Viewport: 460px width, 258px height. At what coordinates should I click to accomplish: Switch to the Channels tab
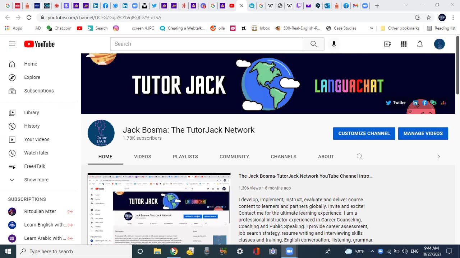pos(284,157)
